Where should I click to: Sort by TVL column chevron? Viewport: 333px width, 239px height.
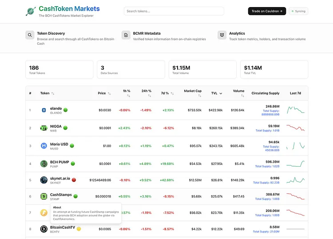pyautogui.click(x=221, y=93)
